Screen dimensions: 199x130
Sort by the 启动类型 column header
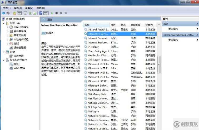137,25
